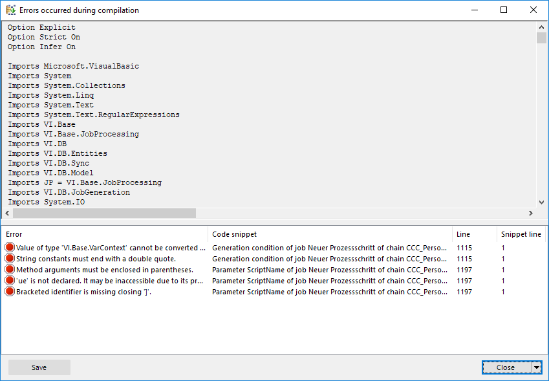Click the error icon for Bracketed identifier error
Screen dimensions: 549x381
(10, 292)
